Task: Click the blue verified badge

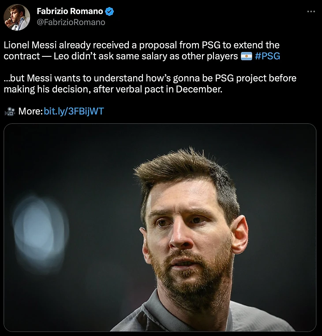Action: pos(110,11)
